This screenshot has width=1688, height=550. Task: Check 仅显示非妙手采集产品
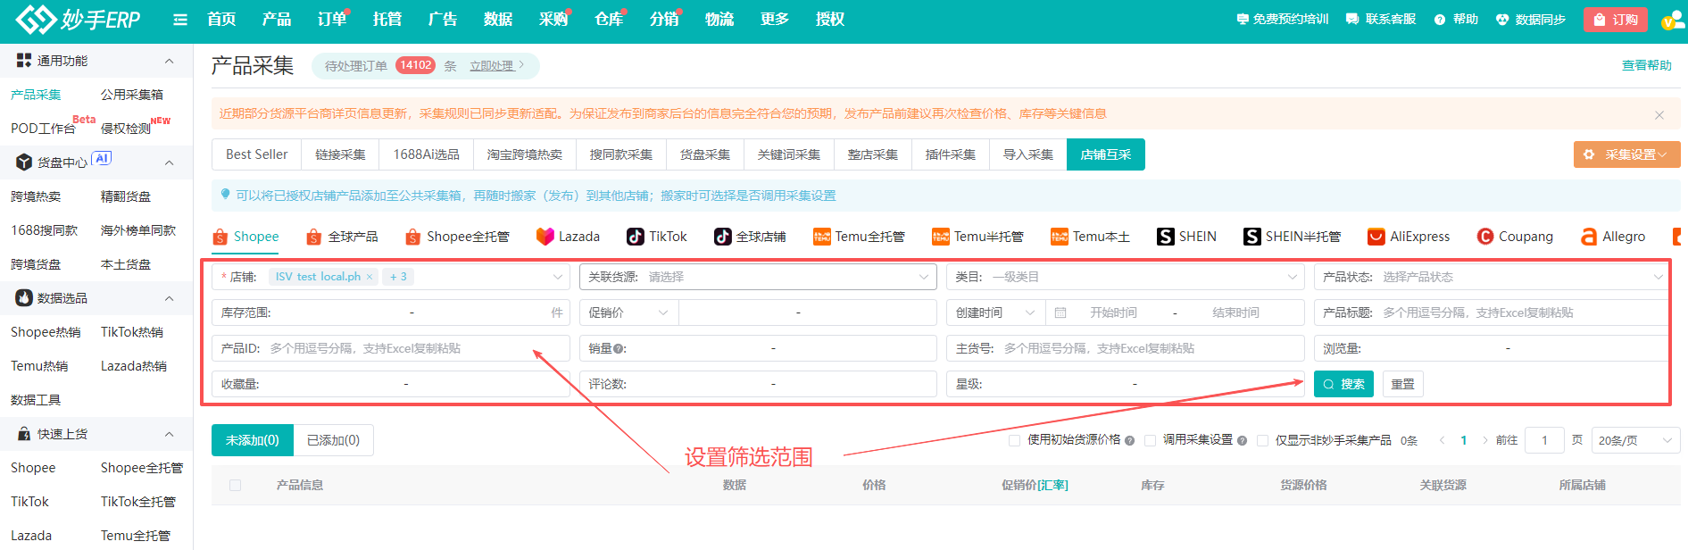pos(1262,440)
